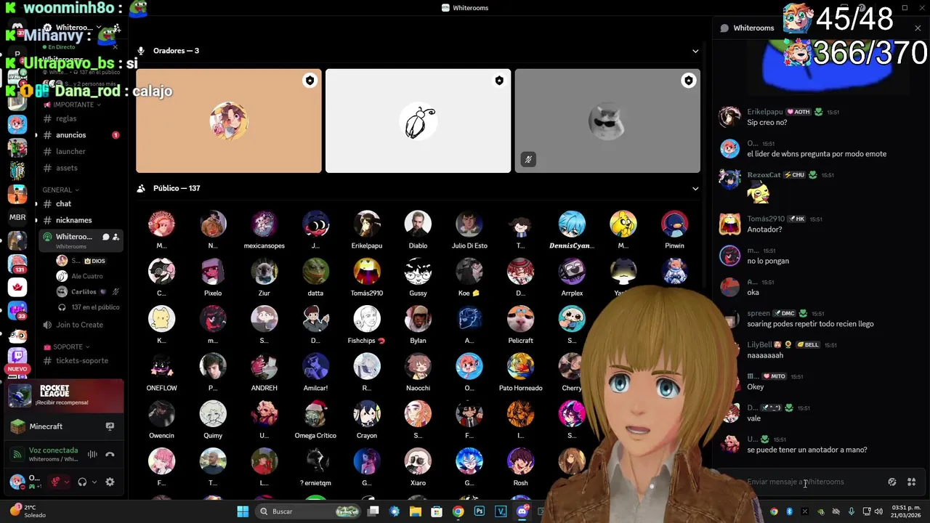Click Tomás2910 audience avatar
This screenshot has width=930, height=523.
tap(367, 271)
